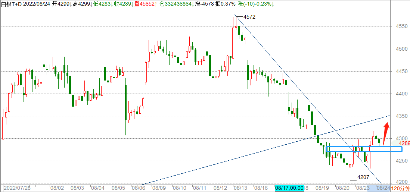This screenshot has height=192, width=410.
Task: Click the 08/06 date on time axis
Action: [x=138, y=188]
